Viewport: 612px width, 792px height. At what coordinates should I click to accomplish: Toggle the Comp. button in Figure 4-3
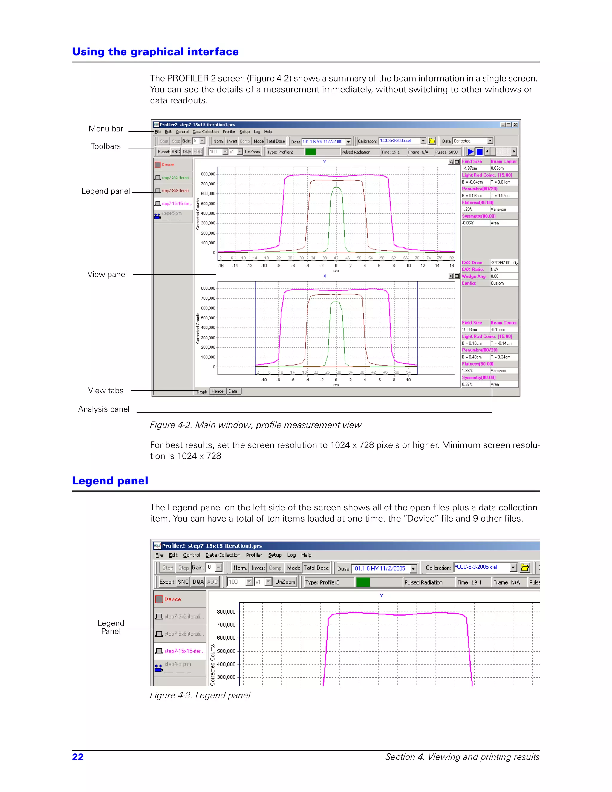275,568
